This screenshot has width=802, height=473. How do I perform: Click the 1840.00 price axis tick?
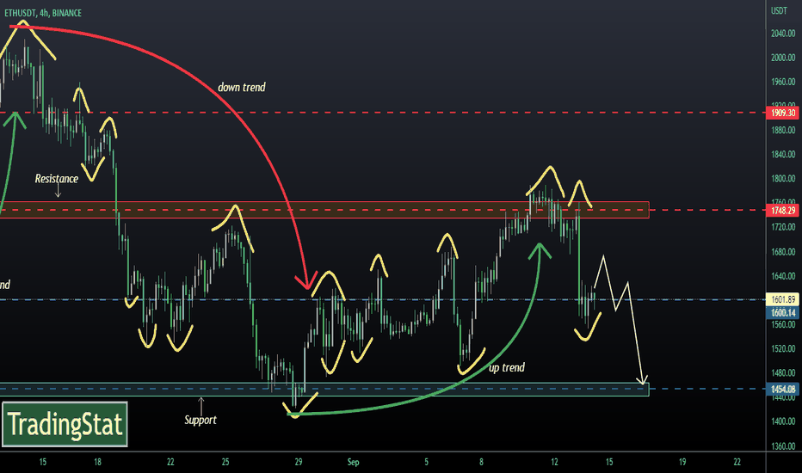click(x=783, y=154)
